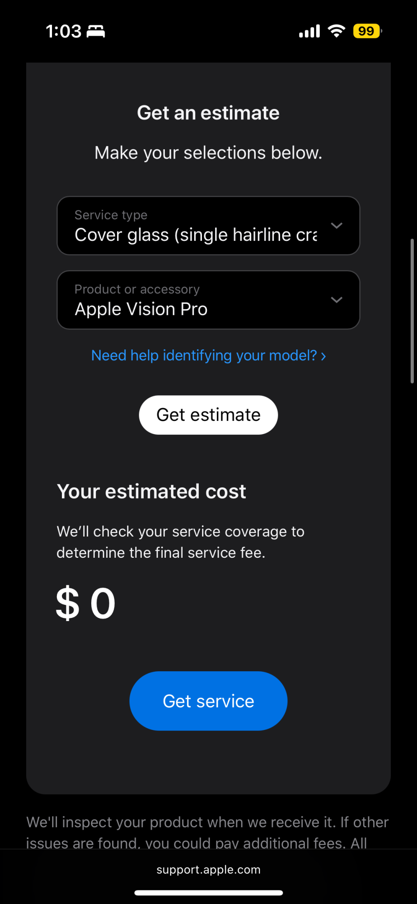Expand the Service type chevron
Screen dimensions: 417x904
coord(337,226)
